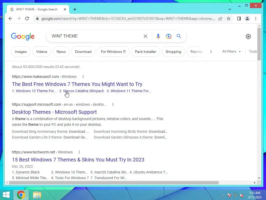266x200 pixels.
Task: Open options for the support.microsoft.com result
Action: (113, 104)
